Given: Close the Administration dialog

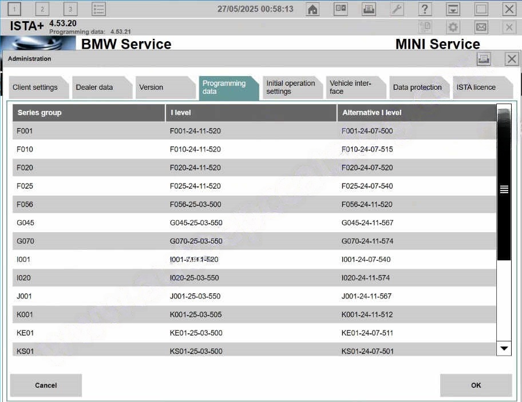Looking at the screenshot, I should coord(512,59).
